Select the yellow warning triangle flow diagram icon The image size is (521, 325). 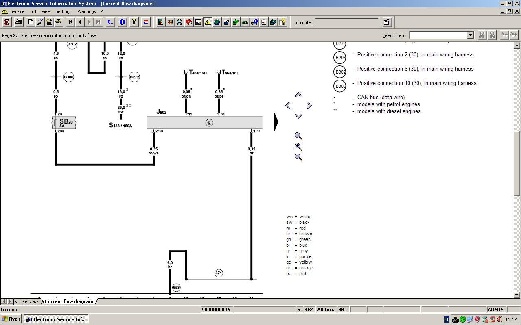(x=208, y=22)
